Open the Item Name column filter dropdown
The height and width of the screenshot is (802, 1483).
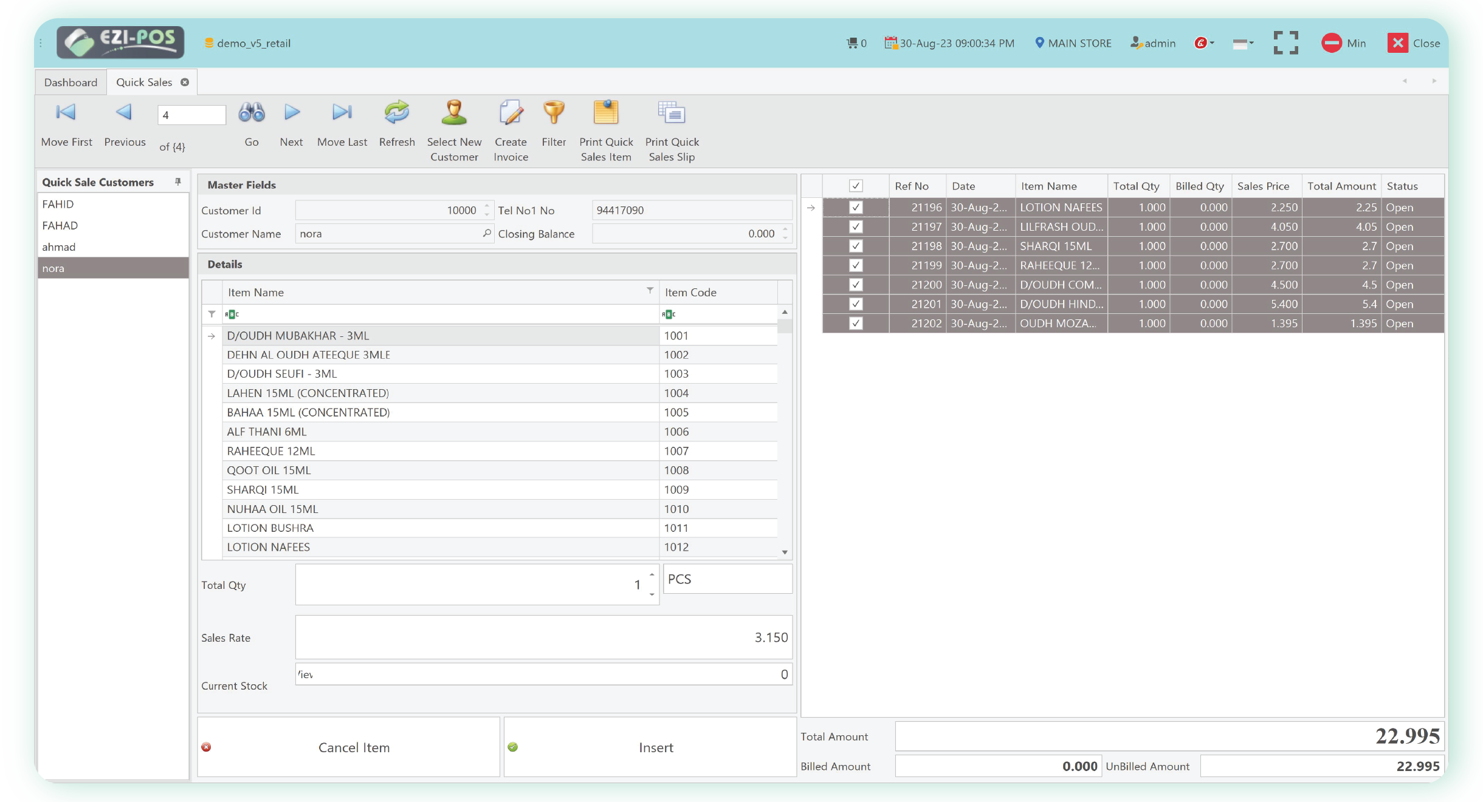pyautogui.click(x=650, y=291)
